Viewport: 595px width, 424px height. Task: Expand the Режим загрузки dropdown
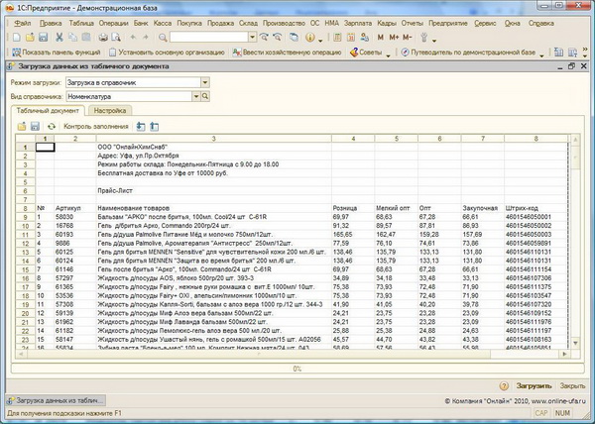(205, 82)
